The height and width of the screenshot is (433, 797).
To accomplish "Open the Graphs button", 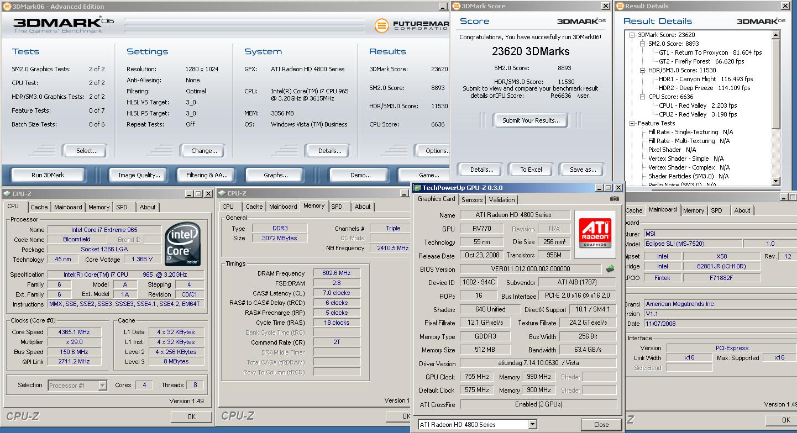I will 275,175.
